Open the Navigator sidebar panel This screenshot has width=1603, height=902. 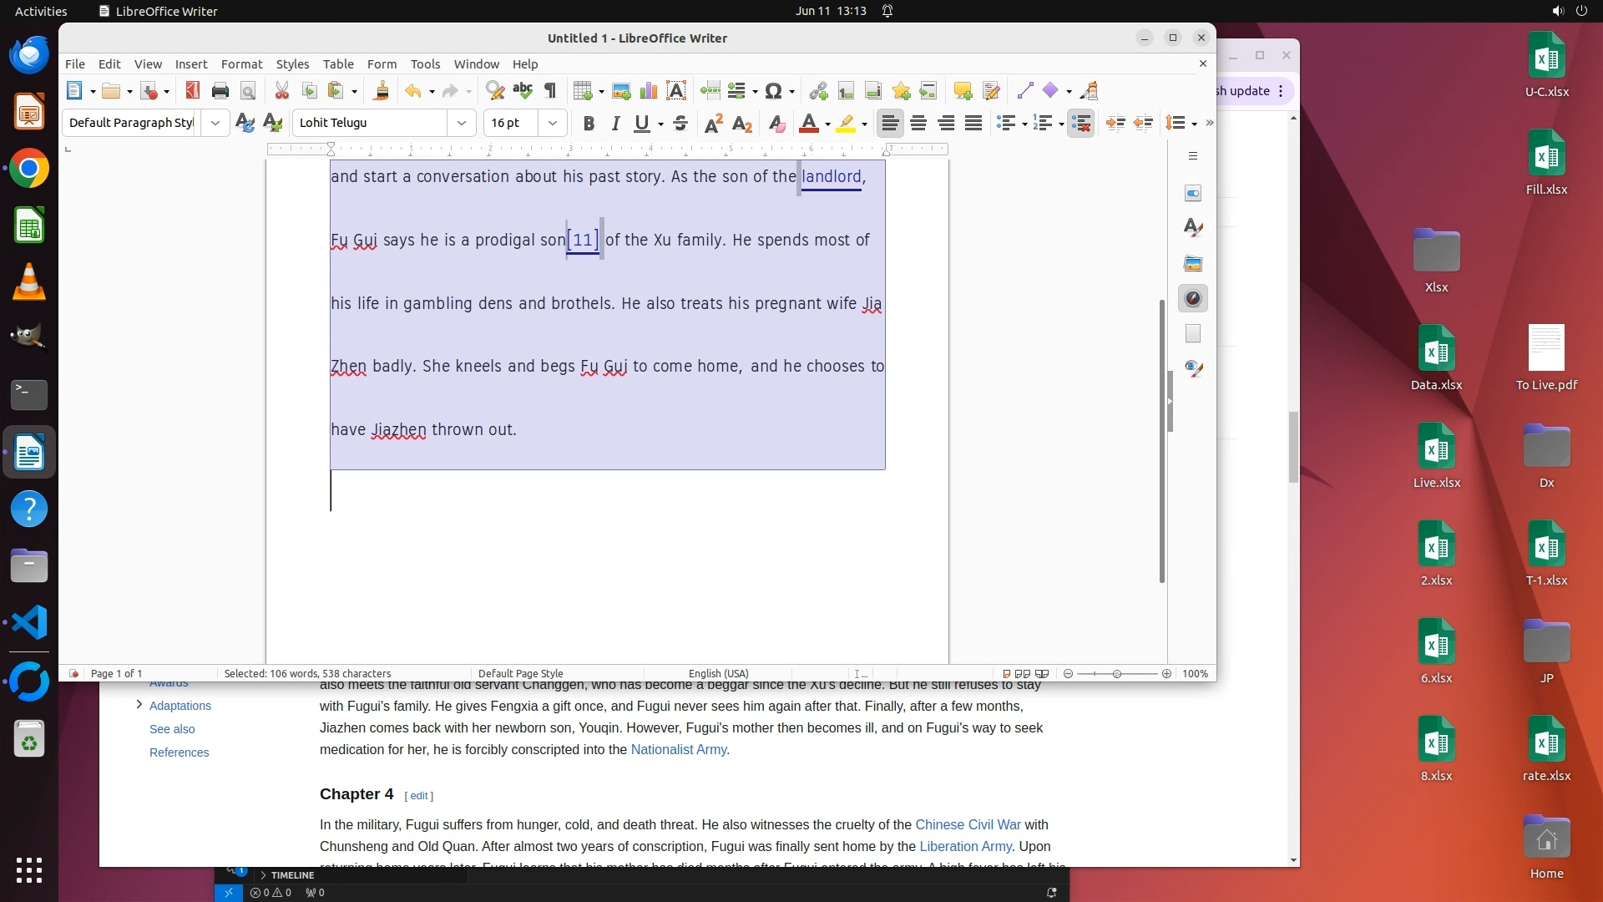[1193, 299]
